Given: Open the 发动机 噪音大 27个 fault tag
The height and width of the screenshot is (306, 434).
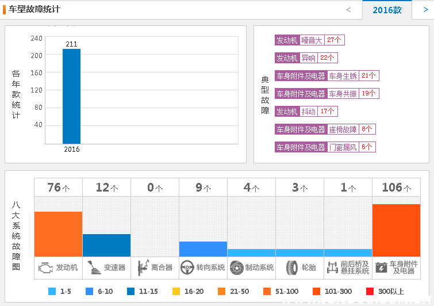Looking at the screenshot, I should click(309, 40).
